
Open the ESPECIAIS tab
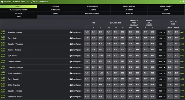166,13
